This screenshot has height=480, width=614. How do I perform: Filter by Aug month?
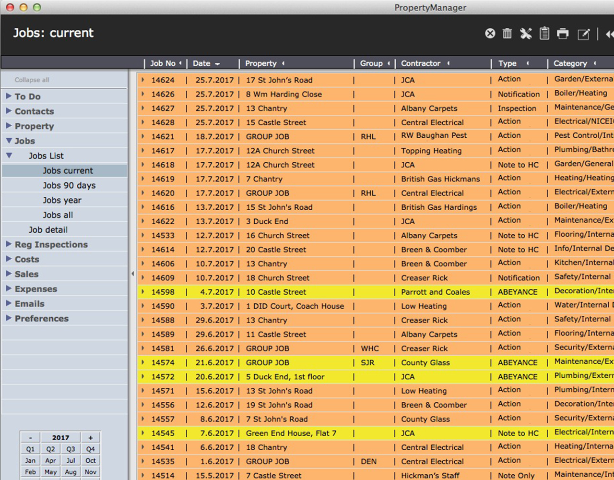[x=71, y=472]
